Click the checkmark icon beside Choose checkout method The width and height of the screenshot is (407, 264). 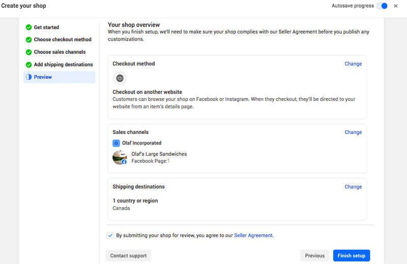pos(28,40)
